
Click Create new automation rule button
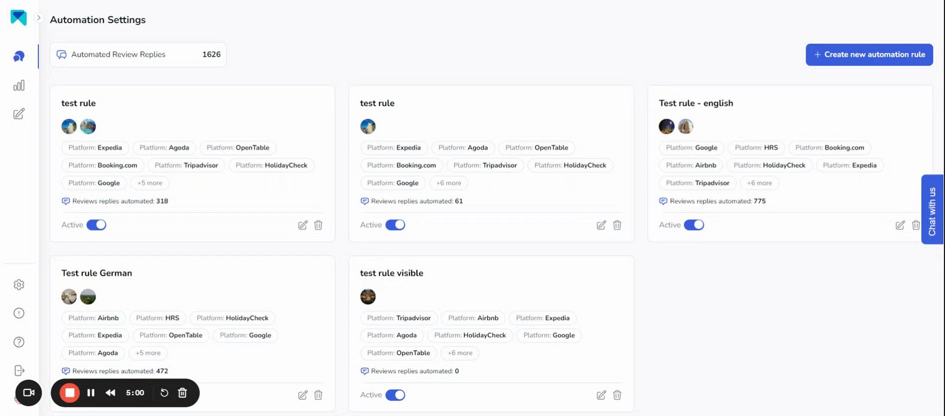tap(869, 54)
